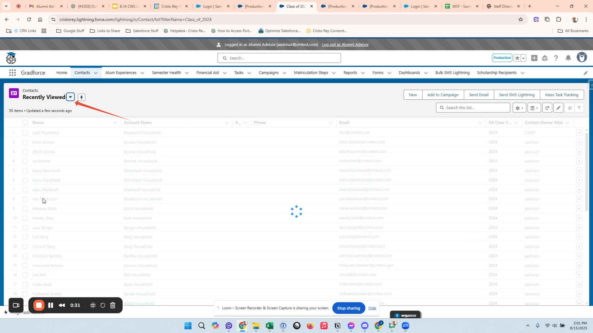Delete the Loom recording
This screenshot has height=333, width=593.
pyautogui.click(x=113, y=305)
